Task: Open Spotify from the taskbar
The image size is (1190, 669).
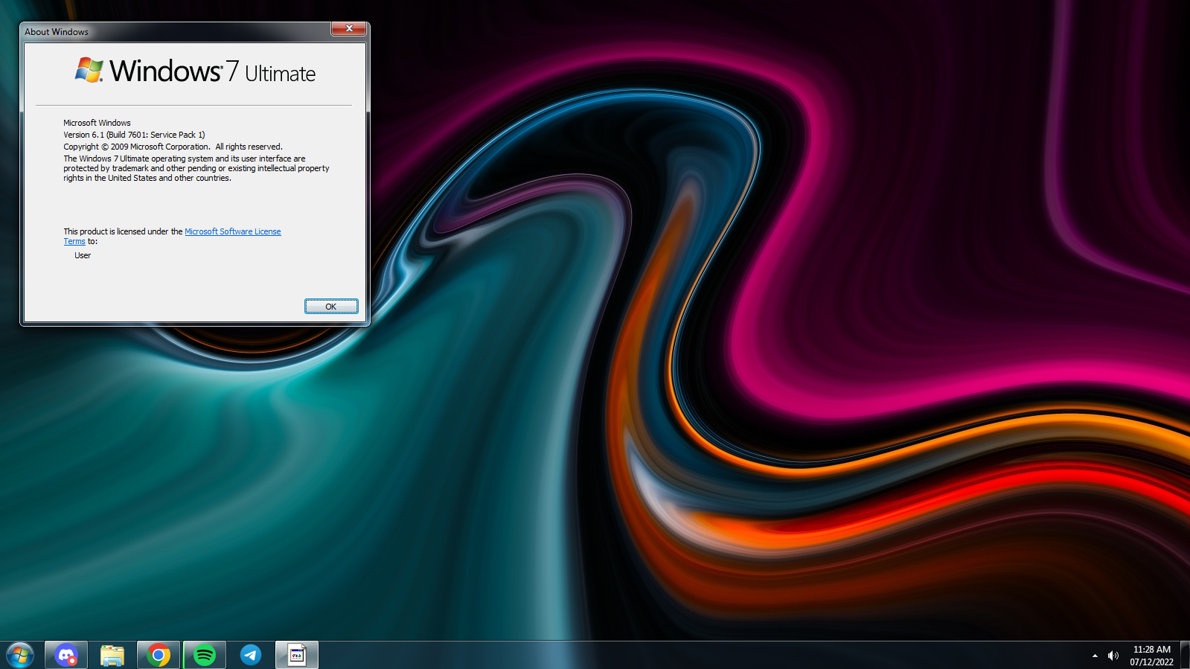Action: 205,655
